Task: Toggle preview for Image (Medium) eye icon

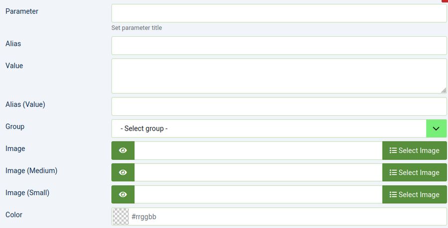Action: pos(123,172)
